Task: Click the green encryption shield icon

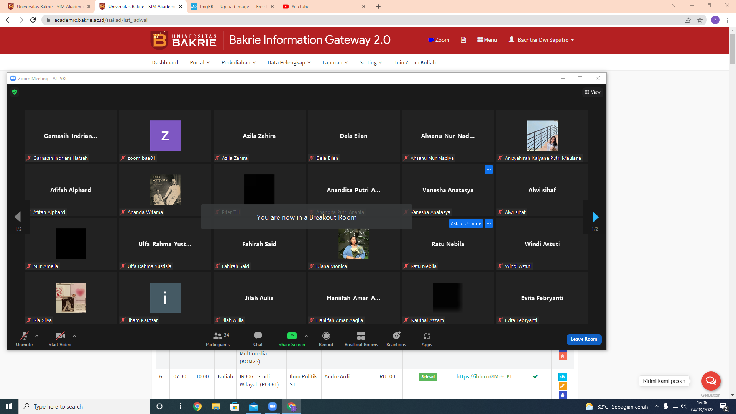Action: [15, 92]
